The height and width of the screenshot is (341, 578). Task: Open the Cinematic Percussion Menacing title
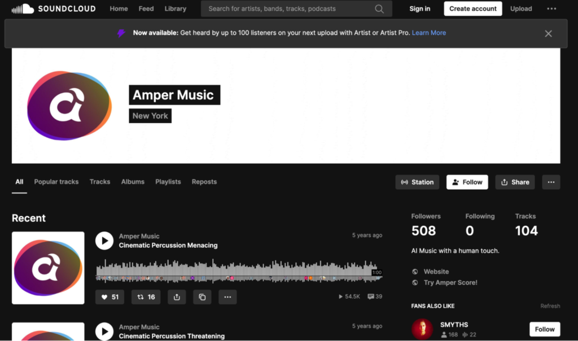[x=168, y=246]
